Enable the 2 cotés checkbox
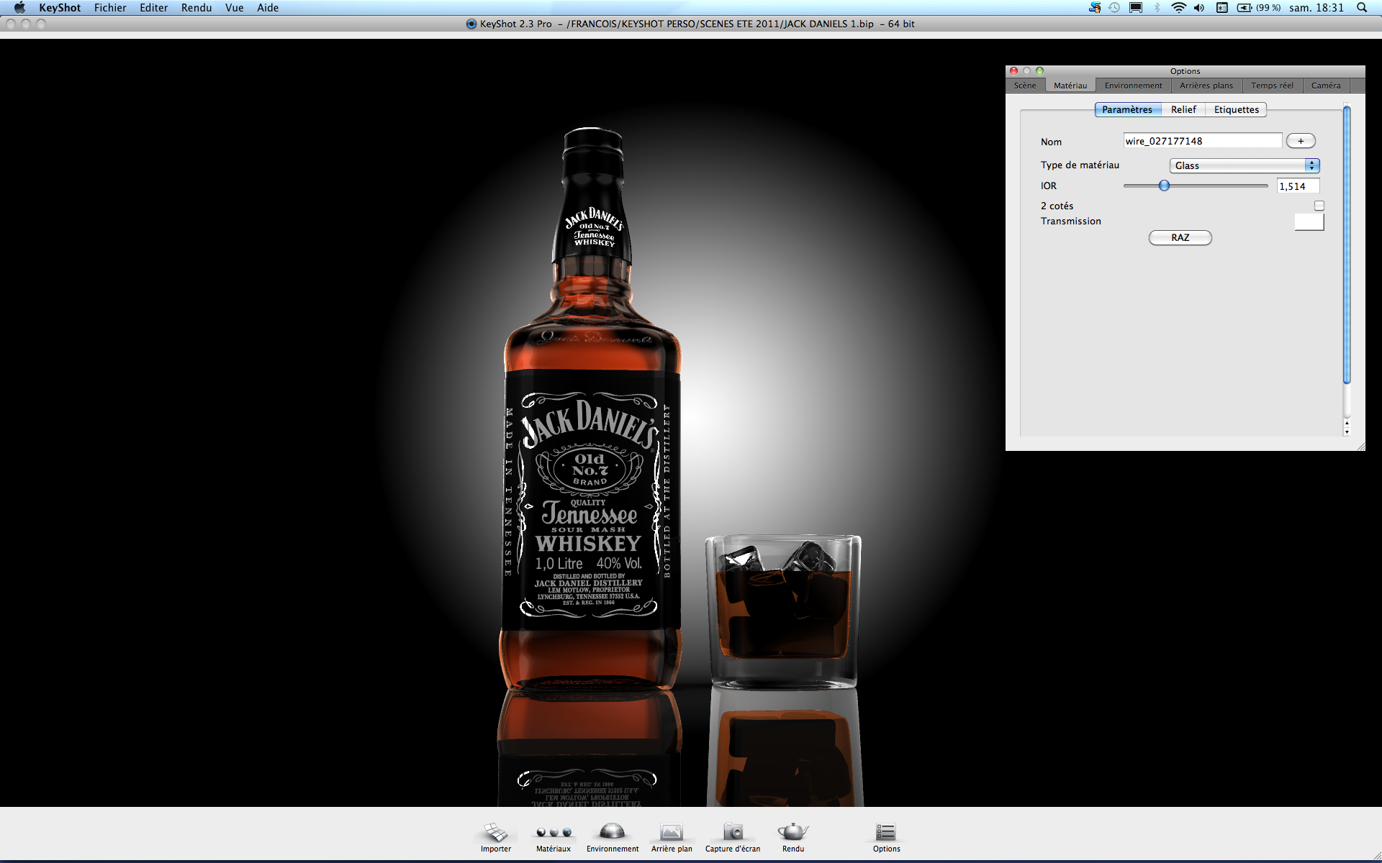Screen dimensions: 1382x863 click(1319, 206)
